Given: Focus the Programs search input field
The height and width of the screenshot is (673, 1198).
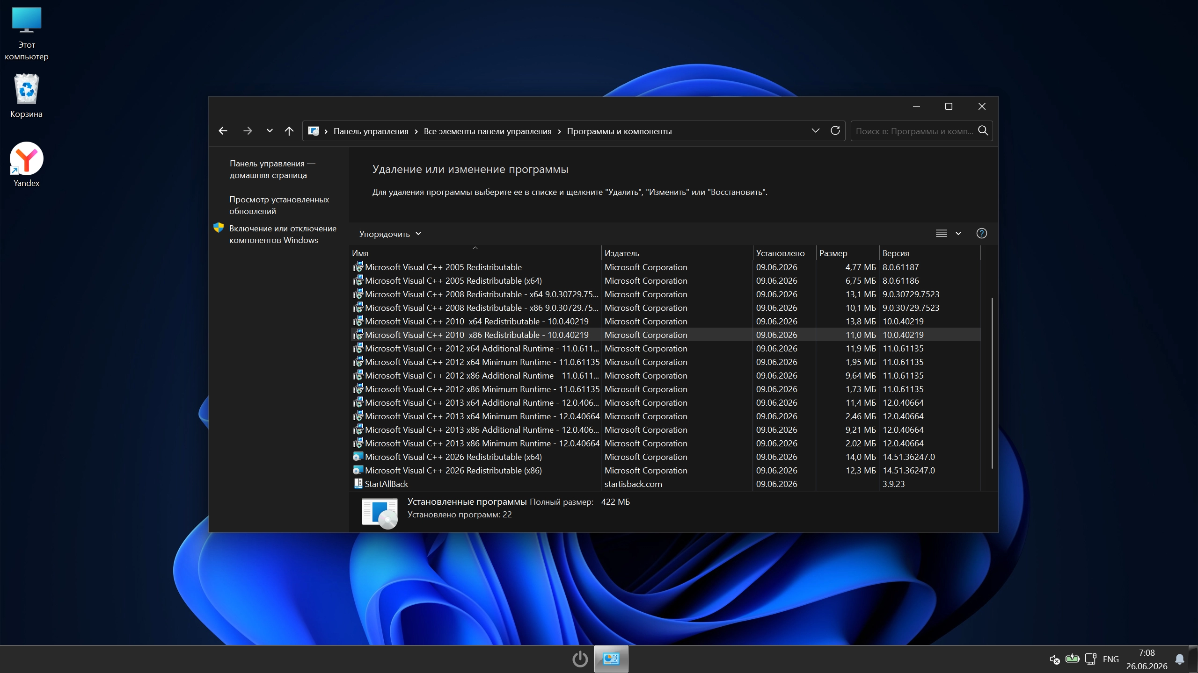Looking at the screenshot, I should pos(914,131).
